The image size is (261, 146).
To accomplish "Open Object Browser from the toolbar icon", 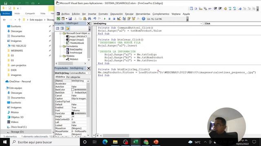I will click(x=133, y=19).
